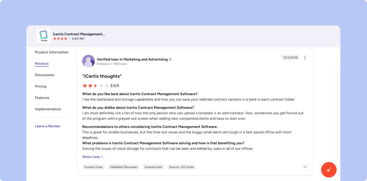Click the 12/2/2016 date badge
The width and height of the screenshot is (367, 181).
coord(290,57)
